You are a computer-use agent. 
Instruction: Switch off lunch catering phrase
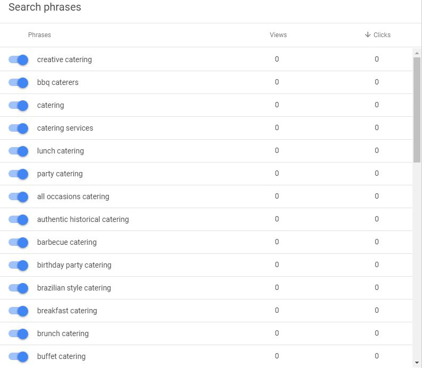pyautogui.click(x=19, y=151)
